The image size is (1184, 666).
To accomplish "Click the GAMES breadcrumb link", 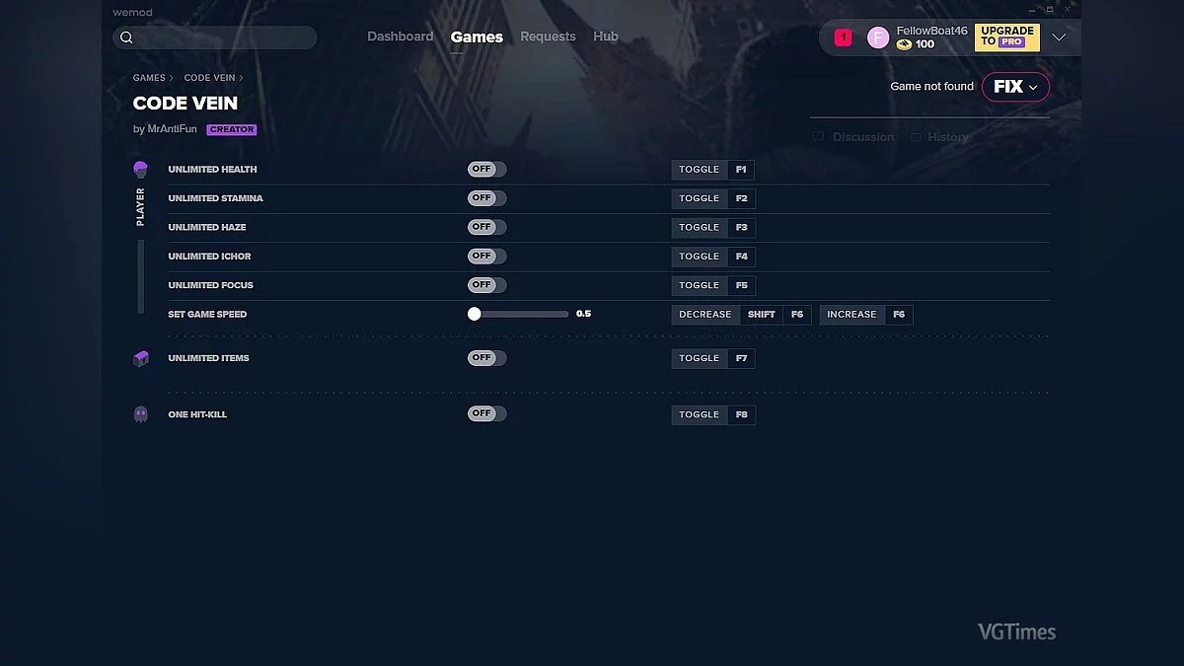I will click(x=149, y=78).
